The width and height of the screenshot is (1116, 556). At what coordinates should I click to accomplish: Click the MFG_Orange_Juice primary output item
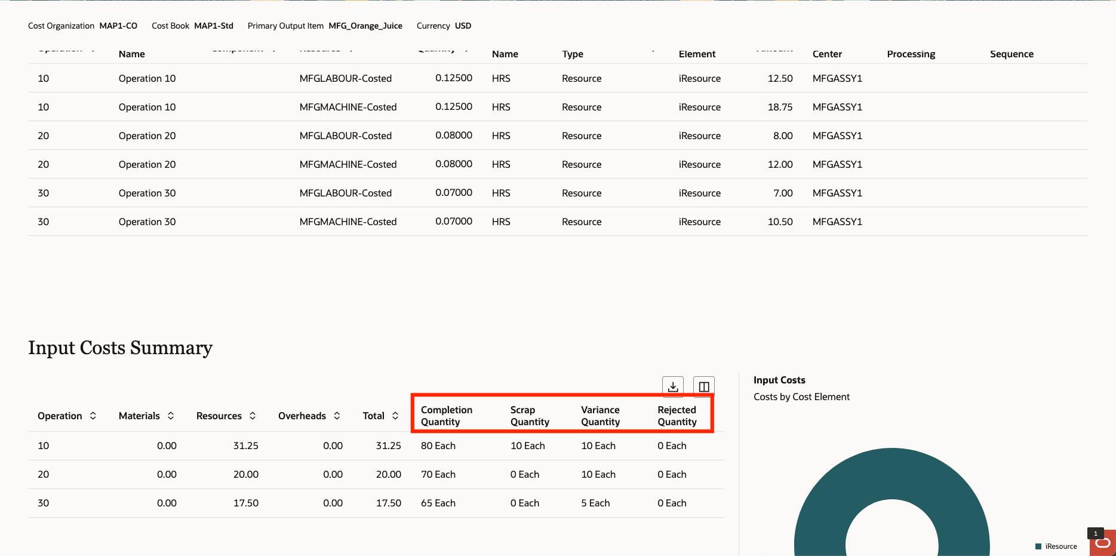[x=365, y=26]
